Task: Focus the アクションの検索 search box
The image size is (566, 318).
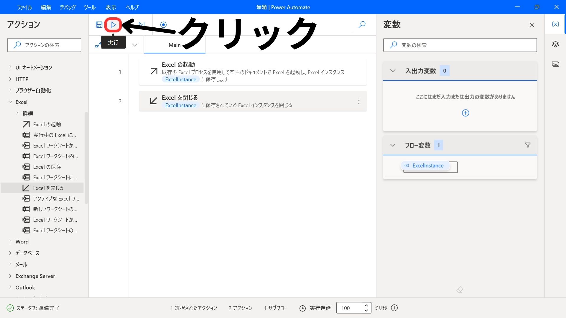Action: 44,45
